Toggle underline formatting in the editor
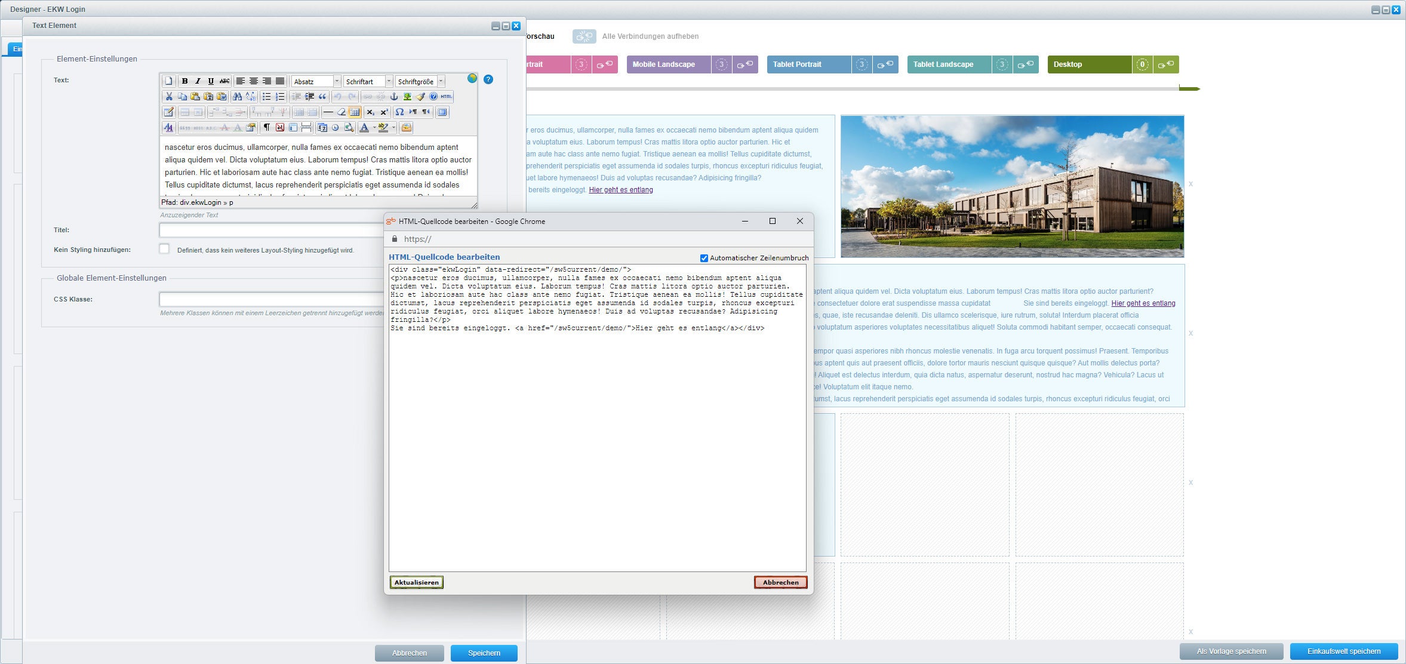The image size is (1406, 664). [211, 81]
